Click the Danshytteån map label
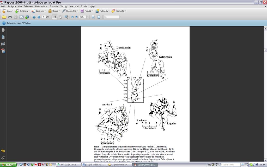The height and width of the screenshot is (167, 267). [x=123, y=48]
